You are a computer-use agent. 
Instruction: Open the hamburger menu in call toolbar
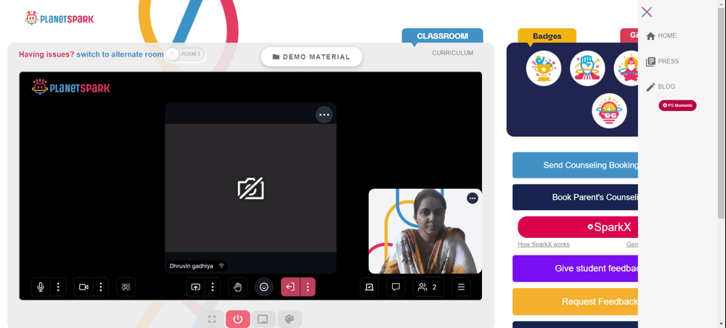tap(461, 287)
